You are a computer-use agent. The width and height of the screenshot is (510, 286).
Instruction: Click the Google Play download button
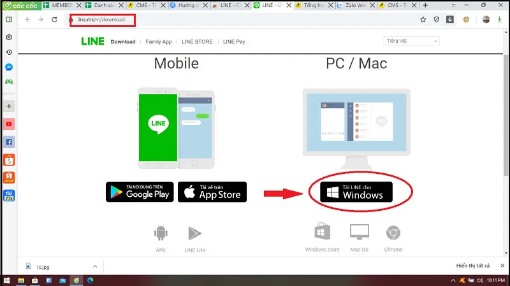pos(140,192)
